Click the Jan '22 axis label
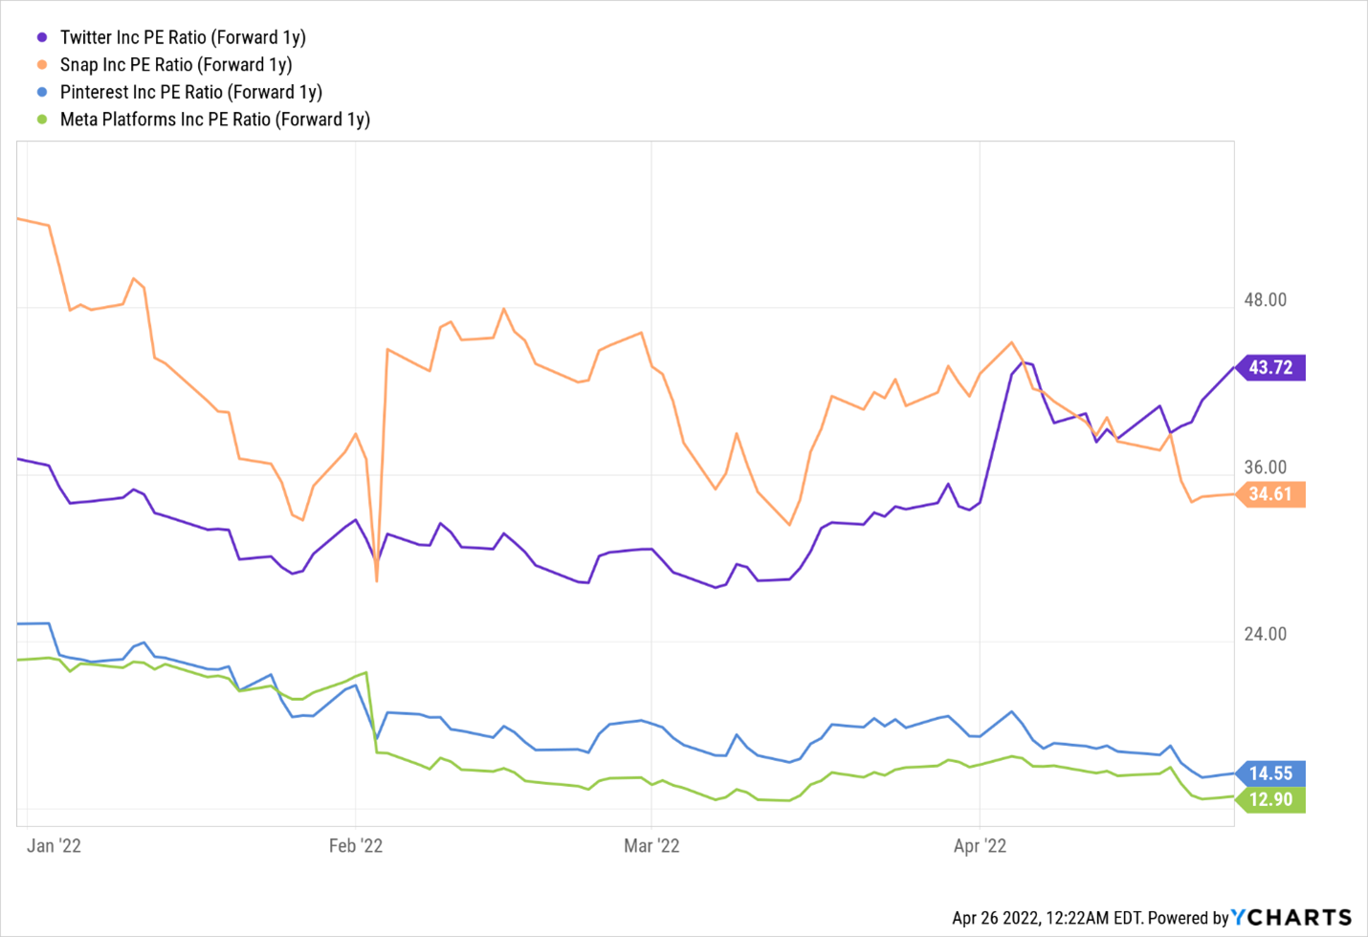Image resolution: width=1368 pixels, height=937 pixels. click(54, 845)
